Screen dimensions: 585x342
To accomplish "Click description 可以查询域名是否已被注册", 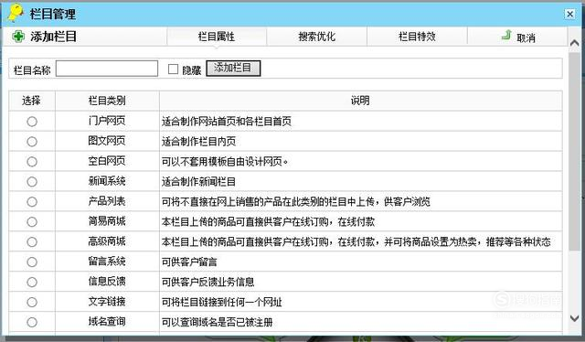I will coord(218,322).
